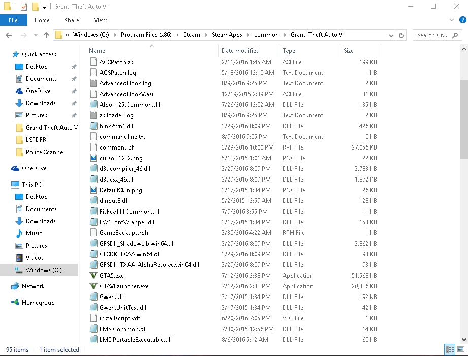Viewport: 468px width, 356px height.
Task: Unpin Desktop from Quick access pin
Action: pos(74,67)
